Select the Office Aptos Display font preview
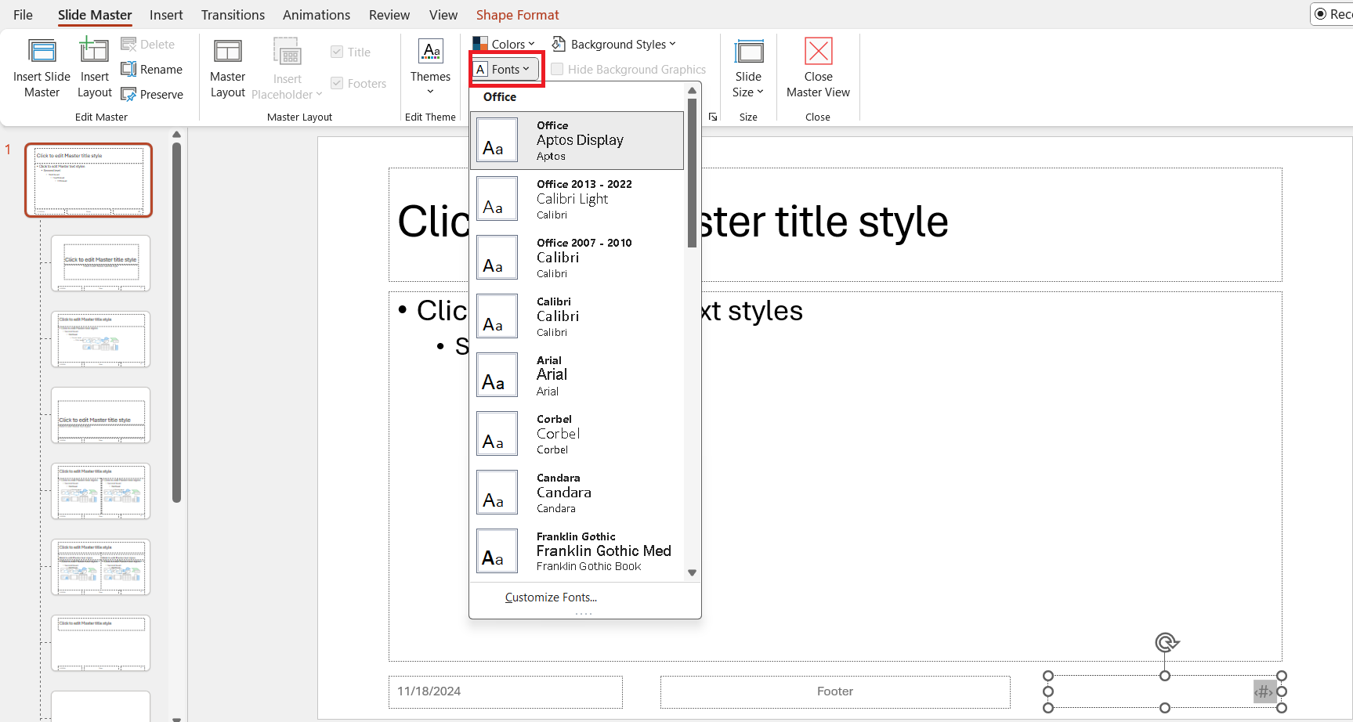Screen dimensions: 1353x722 [577, 141]
